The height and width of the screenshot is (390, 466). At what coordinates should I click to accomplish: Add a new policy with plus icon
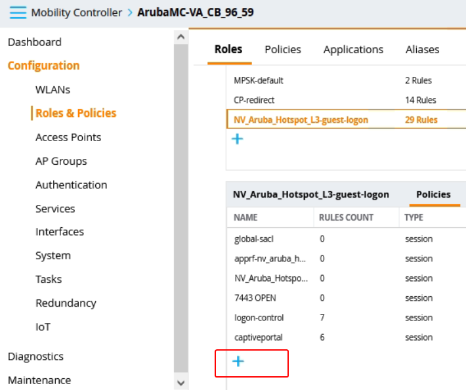(238, 361)
